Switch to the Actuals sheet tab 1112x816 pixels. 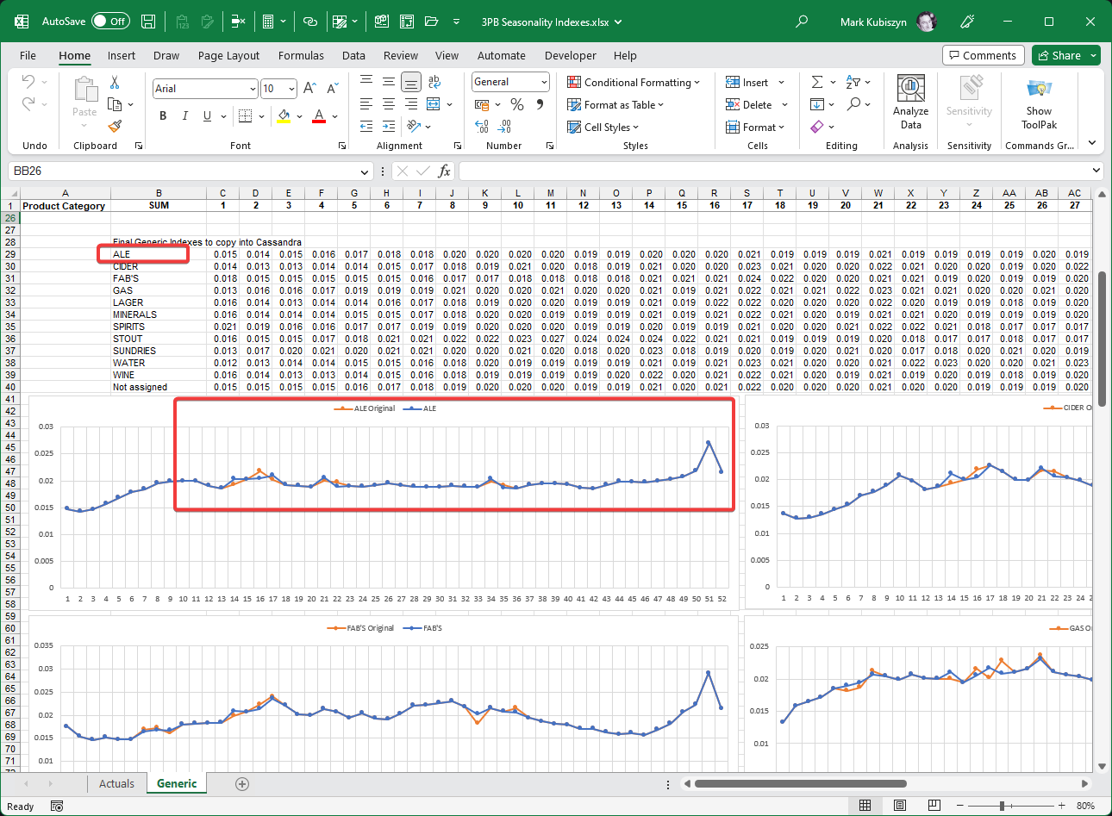click(x=116, y=783)
